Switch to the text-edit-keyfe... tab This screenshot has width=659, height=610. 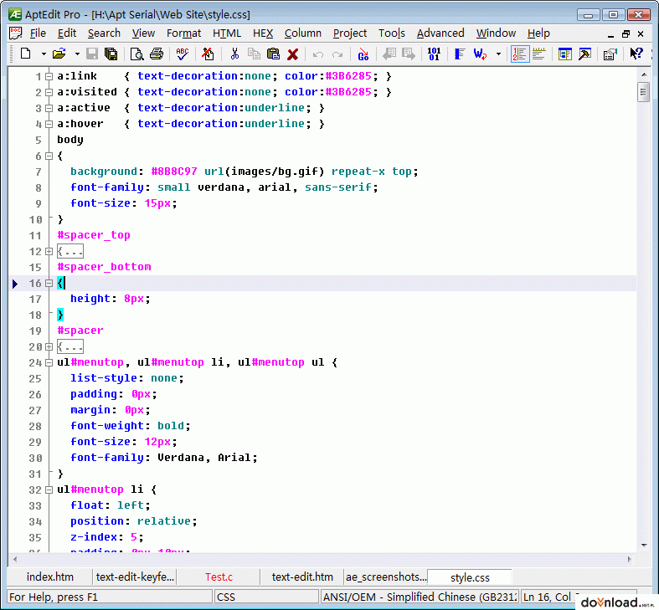tap(135, 577)
